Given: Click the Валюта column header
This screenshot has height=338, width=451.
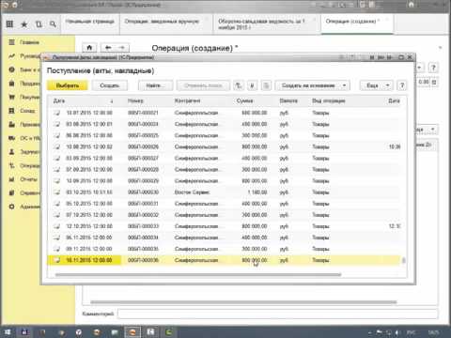Looking at the screenshot, I should click(288, 100).
